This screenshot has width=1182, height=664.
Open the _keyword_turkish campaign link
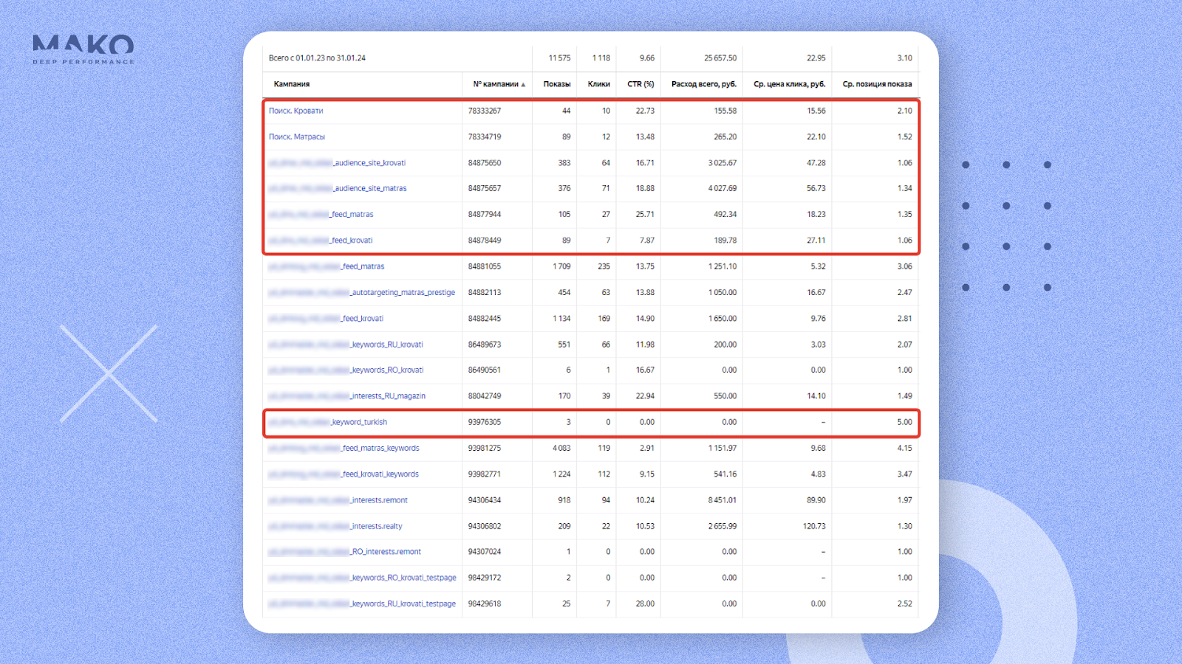(328, 422)
